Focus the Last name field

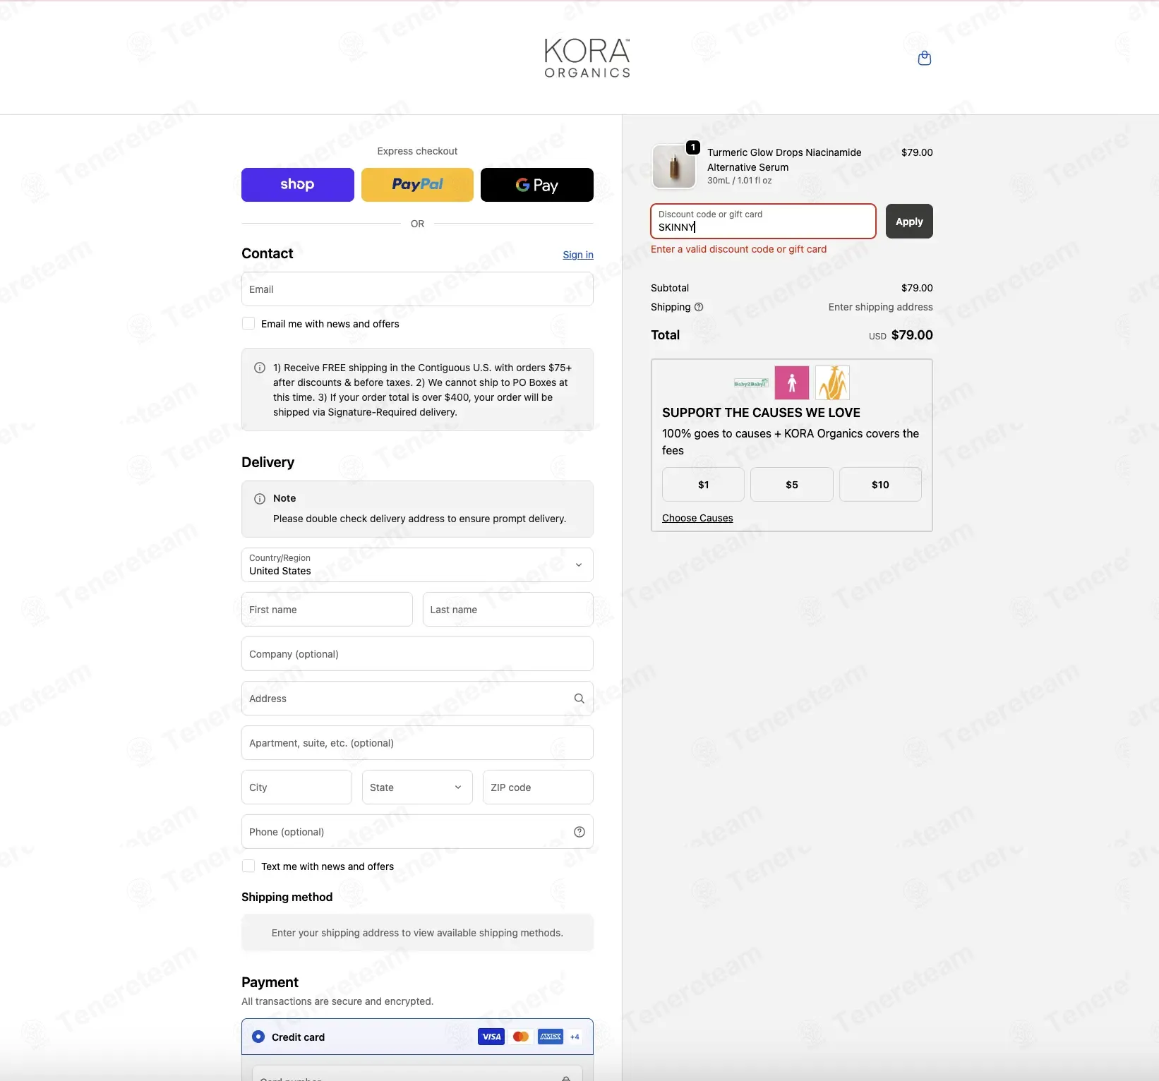(x=508, y=609)
